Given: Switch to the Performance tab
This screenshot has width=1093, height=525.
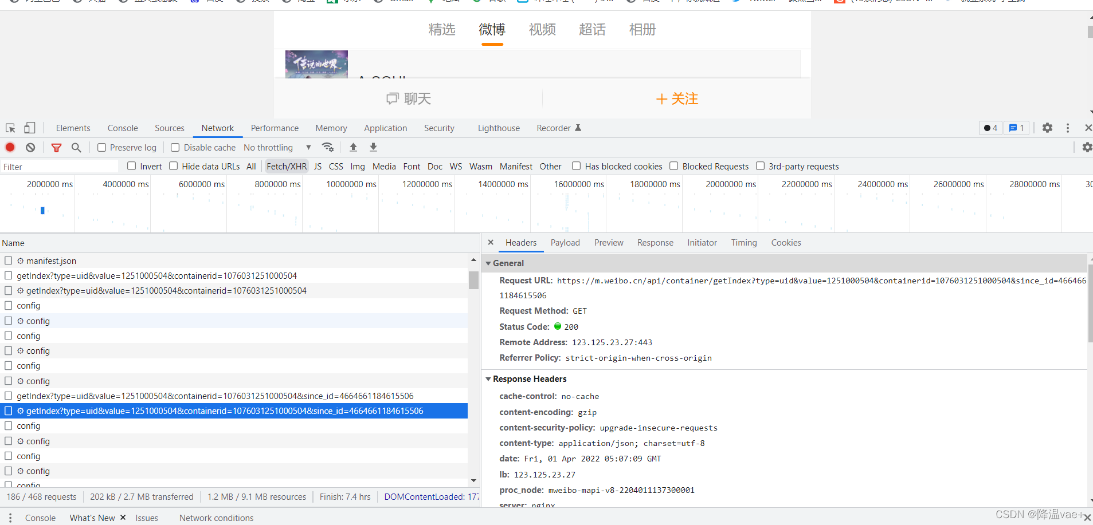Looking at the screenshot, I should point(275,128).
